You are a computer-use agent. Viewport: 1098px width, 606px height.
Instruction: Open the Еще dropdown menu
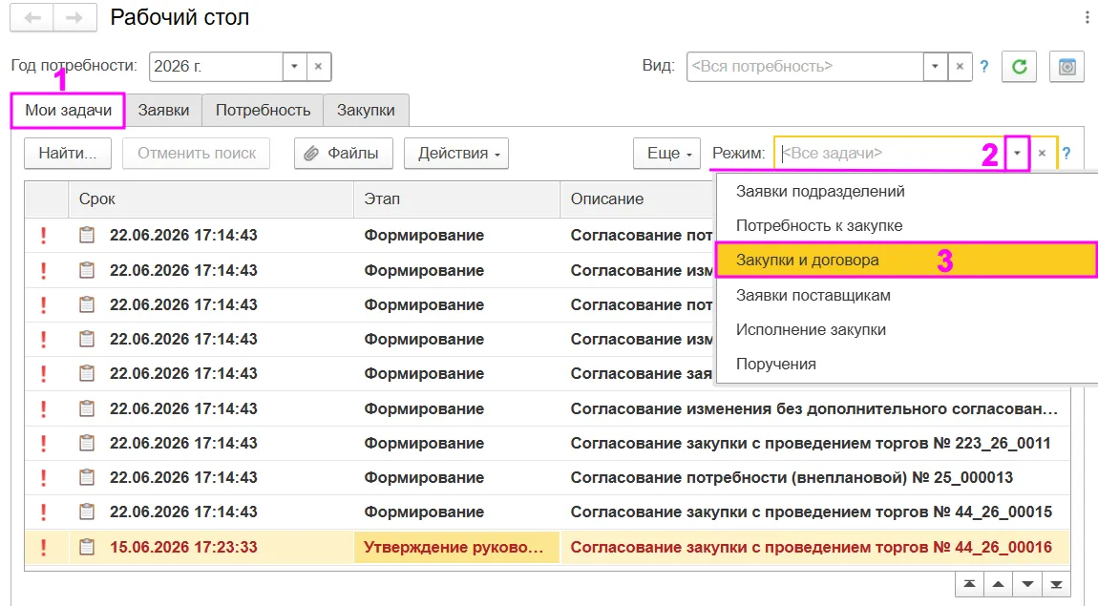(666, 154)
